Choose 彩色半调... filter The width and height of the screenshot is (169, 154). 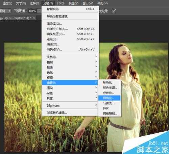(110, 88)
